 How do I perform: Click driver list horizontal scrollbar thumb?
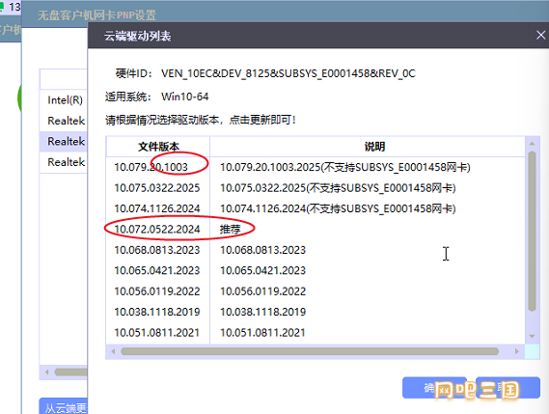click(310, 351)
